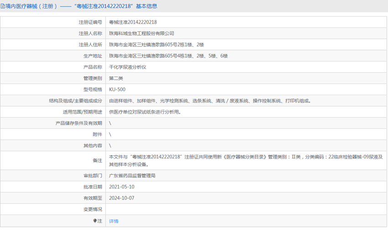
Task: Click the 型号规格 label
Action: (x=93, y=89)
